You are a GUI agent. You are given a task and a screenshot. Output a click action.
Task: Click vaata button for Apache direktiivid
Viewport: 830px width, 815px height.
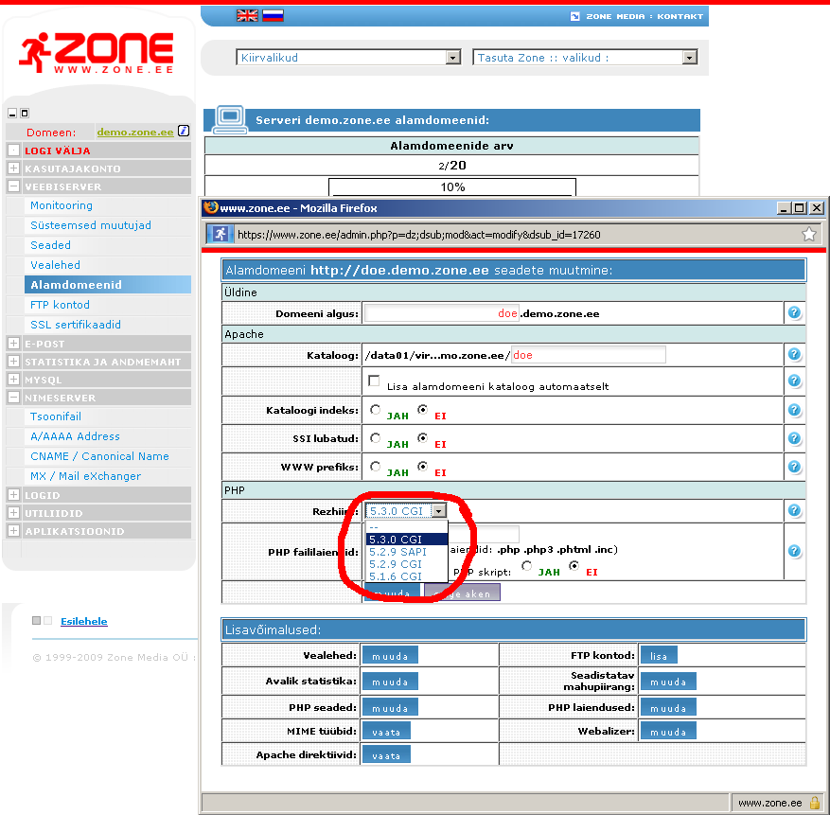[386, 755]
